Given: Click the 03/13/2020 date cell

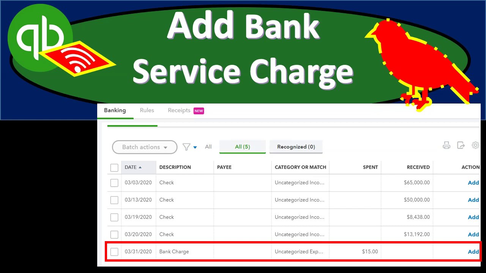Looking at the screenshot, I should point(138,200).
